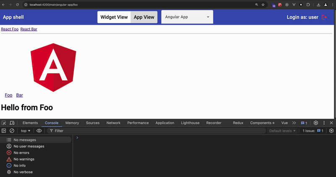The height and width of the screenshot is (177, 336).
Task: Select No verbose filter
Action: pos(36,172)
